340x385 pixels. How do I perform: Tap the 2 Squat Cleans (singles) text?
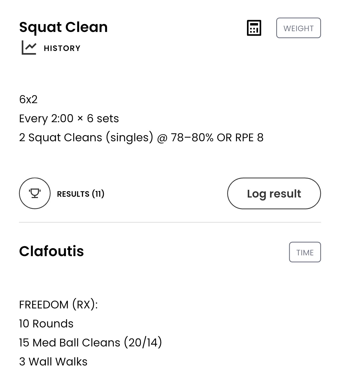tap(86, 138)
